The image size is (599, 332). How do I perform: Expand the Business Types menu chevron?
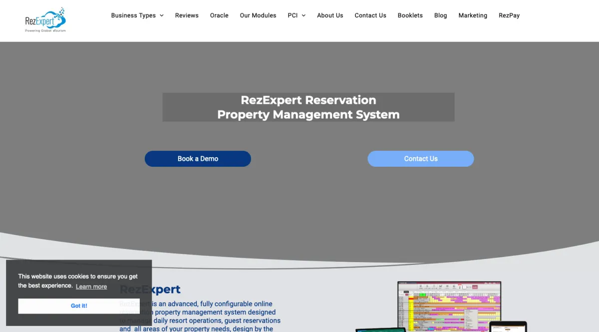tap(161, 15)
